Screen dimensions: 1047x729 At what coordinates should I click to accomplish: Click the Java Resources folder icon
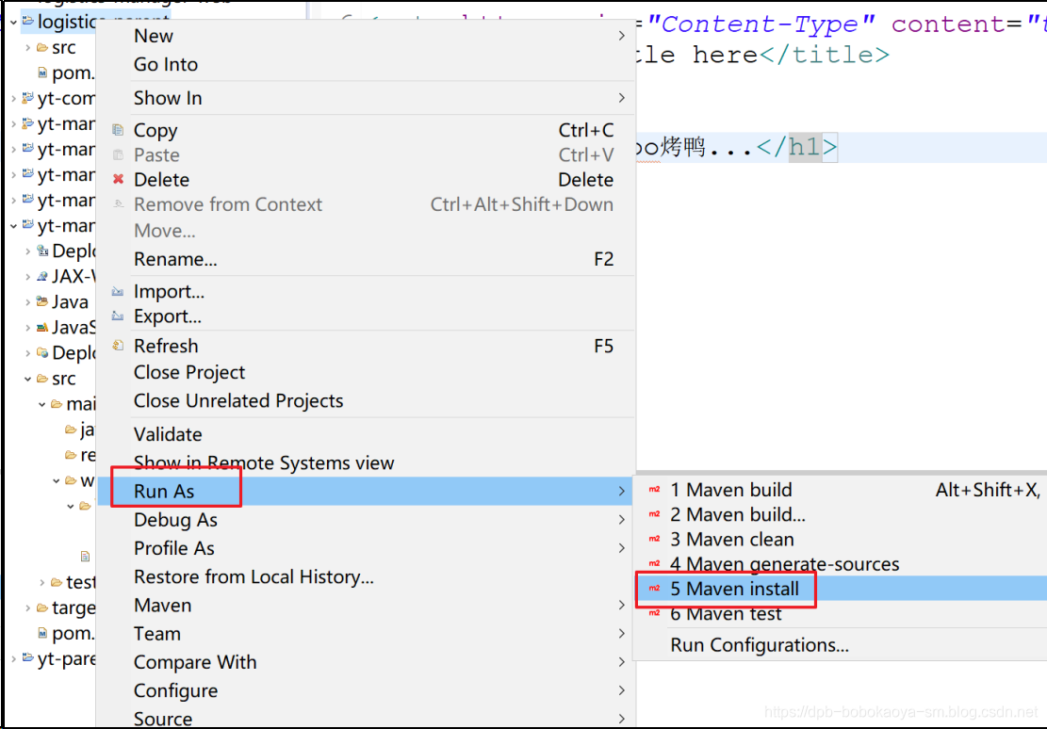click(x=42, y=301)
